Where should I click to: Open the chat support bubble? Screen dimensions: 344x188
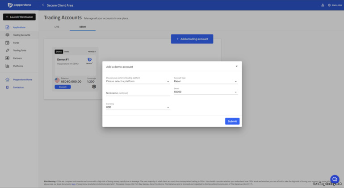point(334,179)
